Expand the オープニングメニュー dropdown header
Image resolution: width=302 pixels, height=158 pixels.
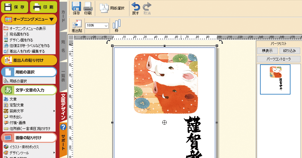pos(29,19)
